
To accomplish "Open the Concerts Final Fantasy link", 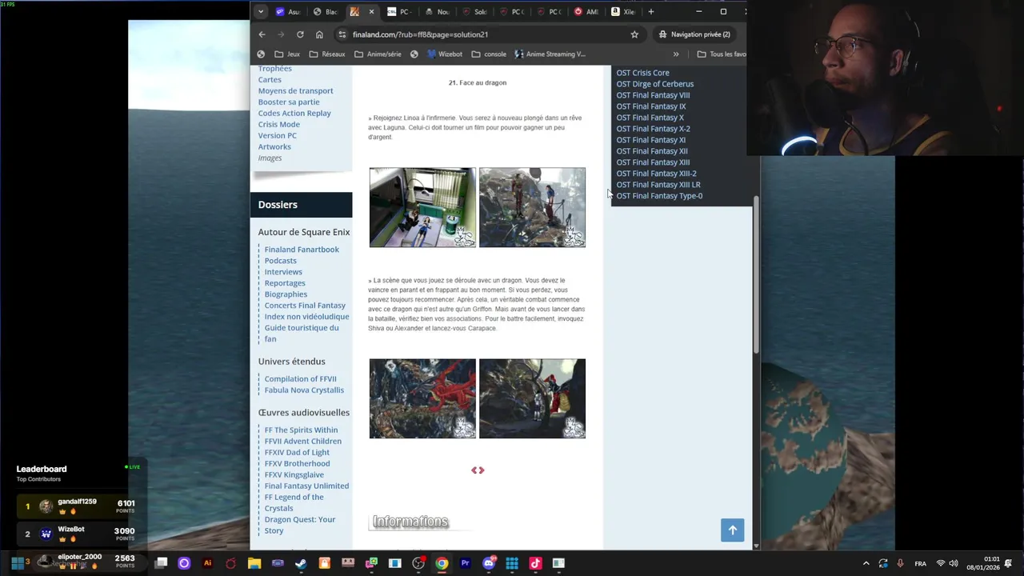I will pyautogui.click(x=305, y=306).
